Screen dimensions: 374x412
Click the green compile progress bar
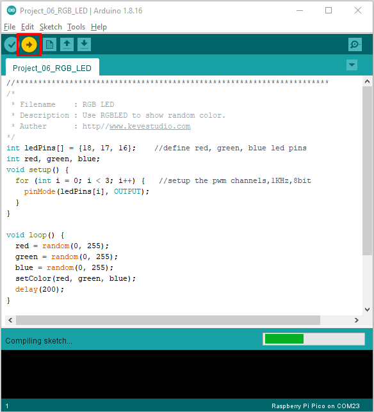tap(284, 338)
